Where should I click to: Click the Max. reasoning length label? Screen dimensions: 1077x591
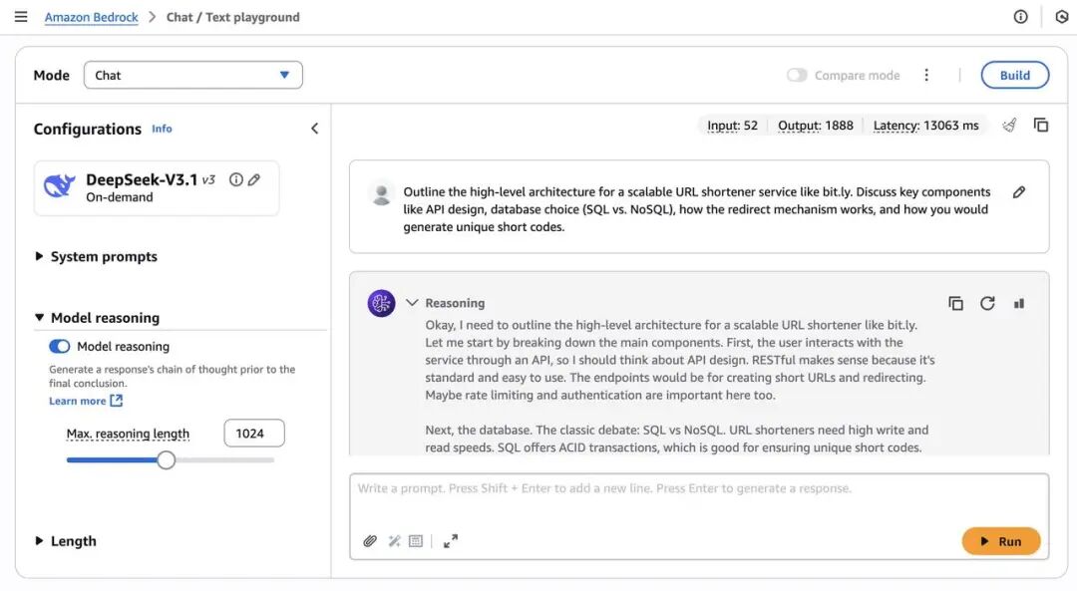[x=128, y=434]
